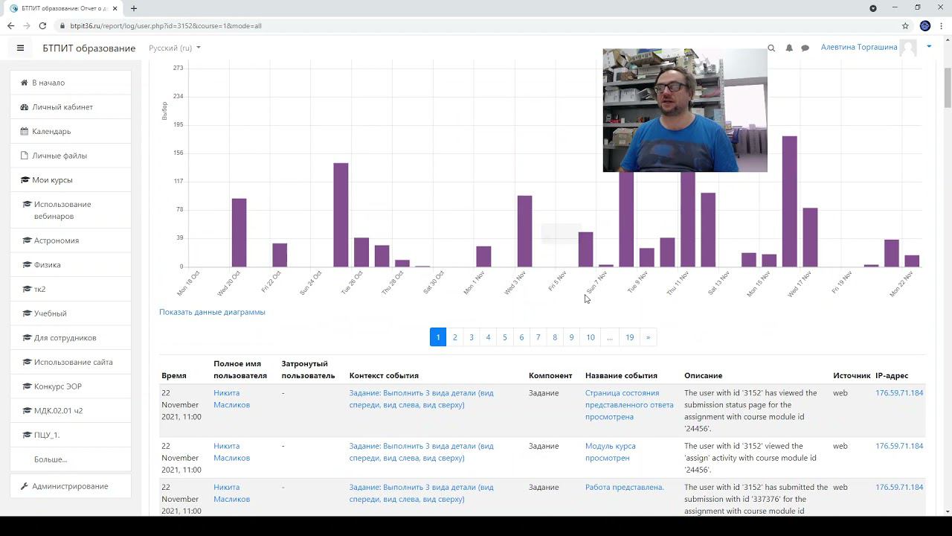
Task: Click the tallest purple bar for Wed 17 Nov
Action: pos(789,201)
